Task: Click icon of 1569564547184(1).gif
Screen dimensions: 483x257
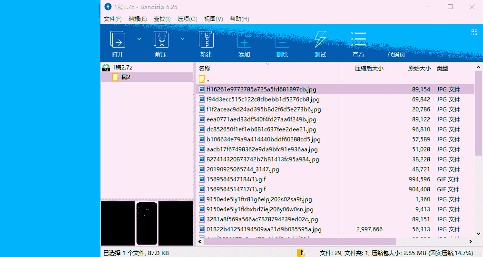Action: [202, 179]
